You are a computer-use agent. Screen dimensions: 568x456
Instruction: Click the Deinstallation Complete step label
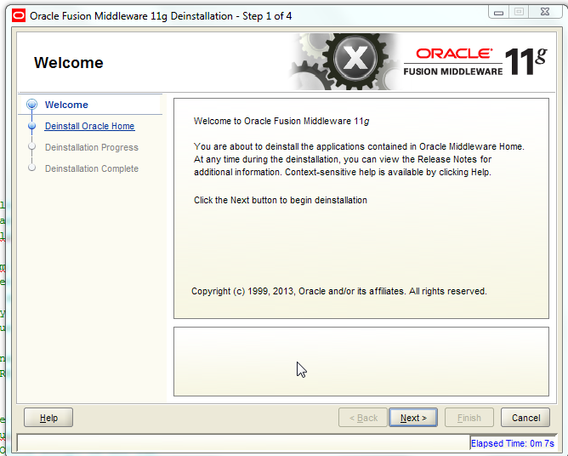[92, 168]
